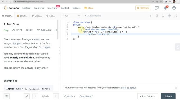Click the LeetCode logo
Screen dimensions: 180x101
point(11,8)
